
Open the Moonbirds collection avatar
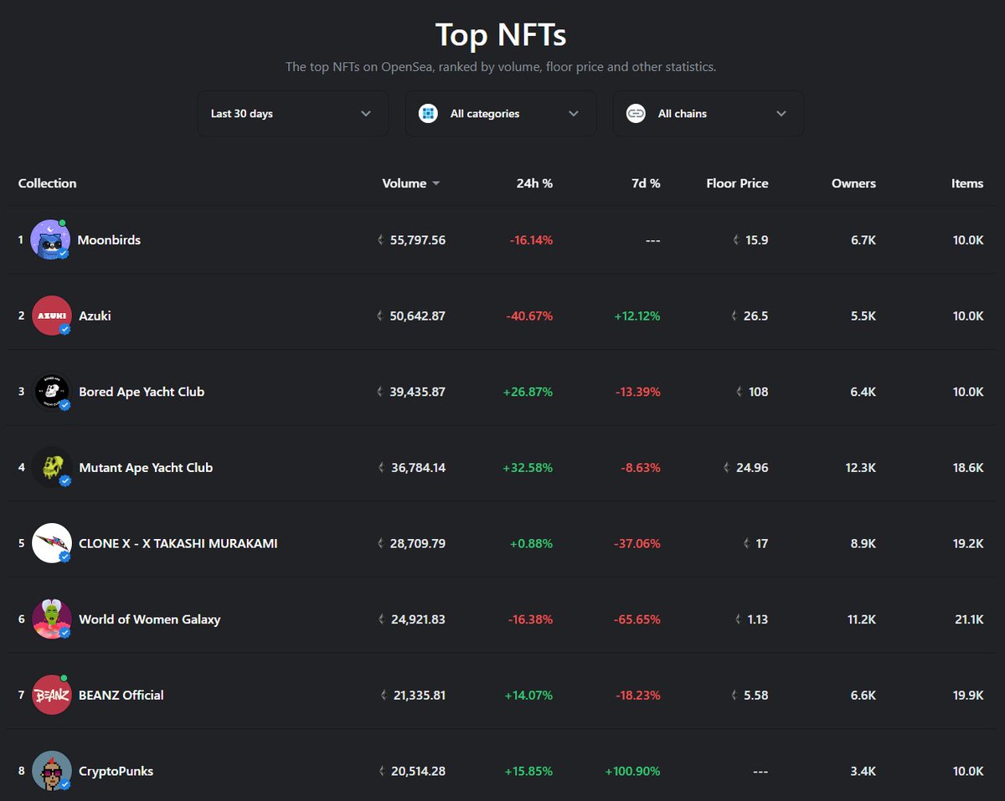[50, 240]
